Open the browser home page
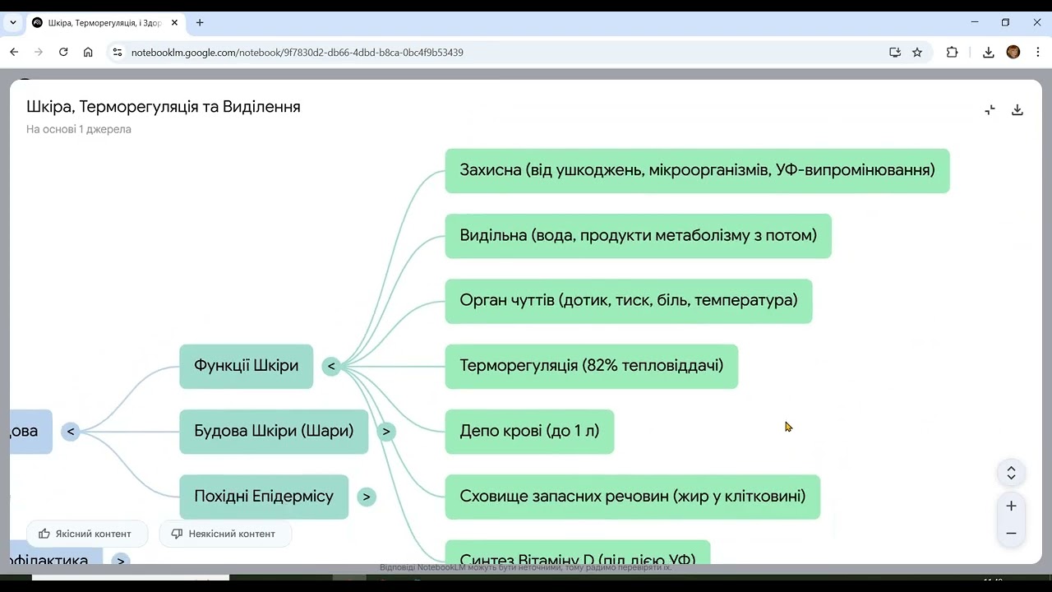1052x592 pixels. [x=88, y=52]
